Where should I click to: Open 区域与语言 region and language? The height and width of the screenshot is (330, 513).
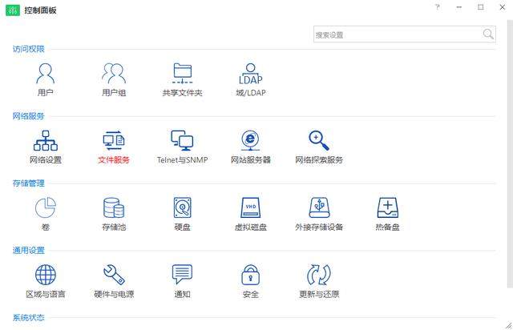(x=46, y=276)
